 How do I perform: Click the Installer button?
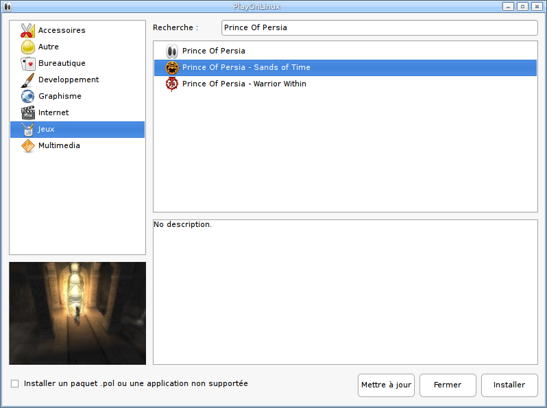(509, 385)
